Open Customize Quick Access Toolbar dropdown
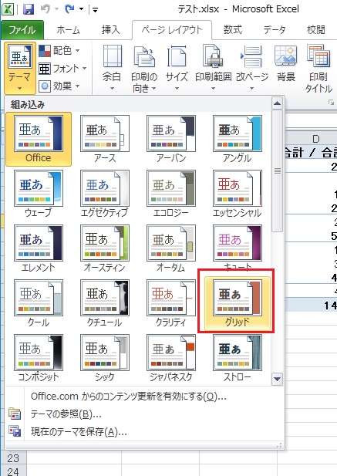337x476 pixels. (x=96, y=10)
